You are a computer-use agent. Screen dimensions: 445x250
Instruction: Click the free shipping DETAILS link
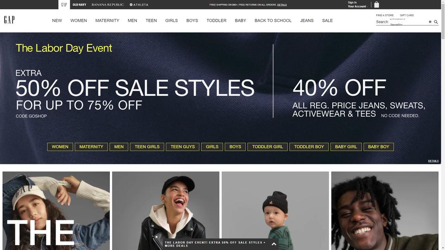(x=282, y=5)
